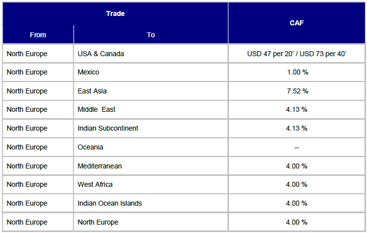
Task: Select the CAF column header
Action: (296, 23)
